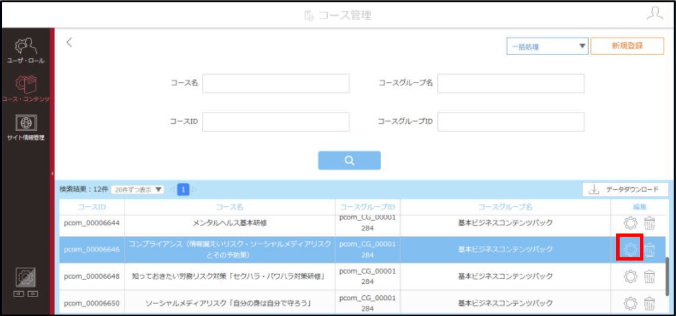Sort by the コースID column header
676x316 pixels.
pos(92,207)
